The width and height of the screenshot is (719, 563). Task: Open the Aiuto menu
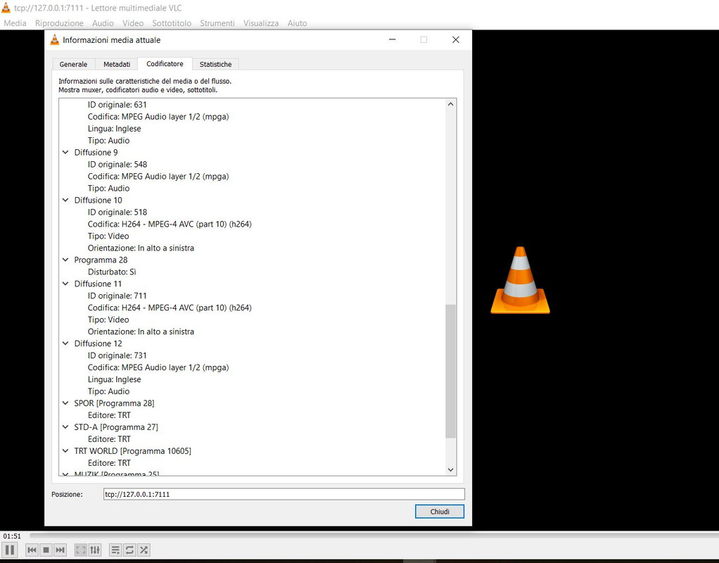(297, 23)
